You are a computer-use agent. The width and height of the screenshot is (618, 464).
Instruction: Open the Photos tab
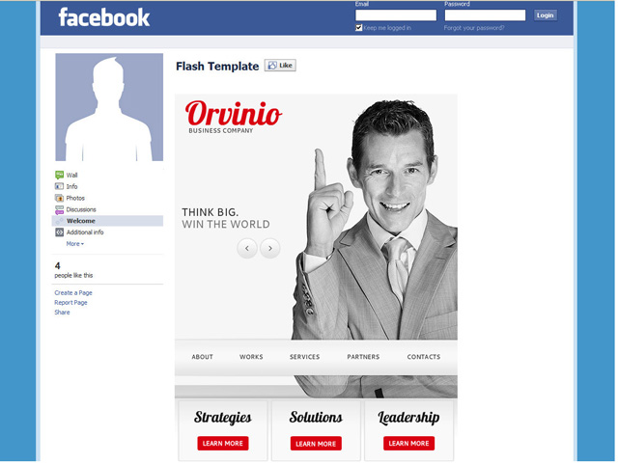coord(75,198)
